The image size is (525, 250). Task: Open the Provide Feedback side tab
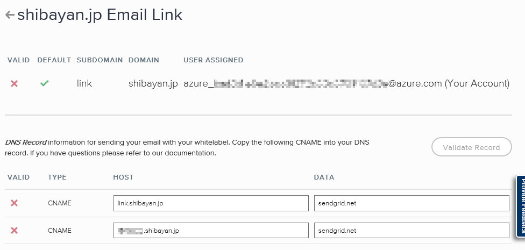tap(521, 206)
